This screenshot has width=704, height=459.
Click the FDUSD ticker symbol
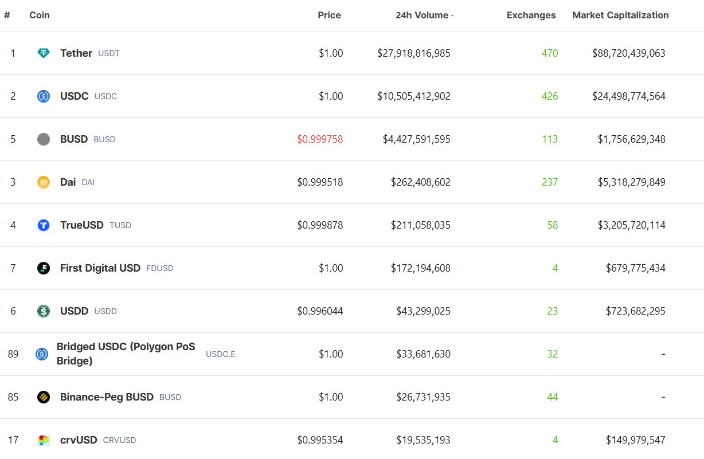[160, 268]
